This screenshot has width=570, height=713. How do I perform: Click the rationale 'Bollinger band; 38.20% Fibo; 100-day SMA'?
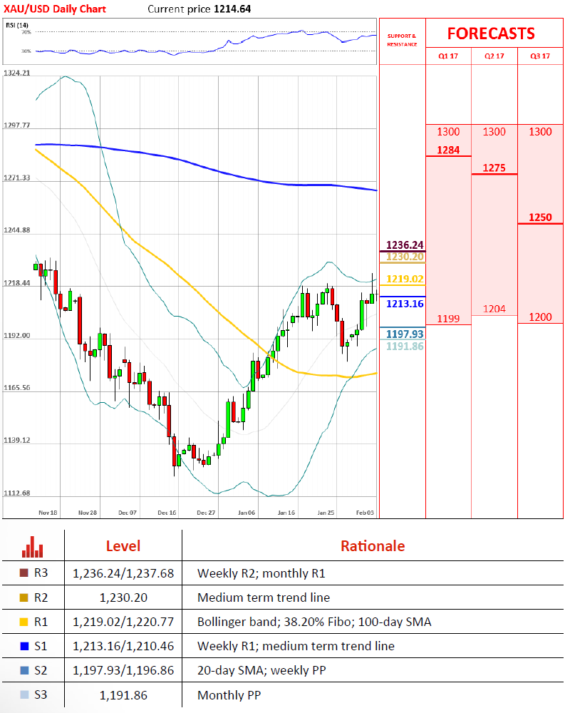click(314, 622)
